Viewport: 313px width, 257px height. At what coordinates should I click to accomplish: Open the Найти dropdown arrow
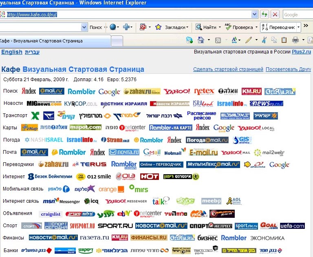click(x=220, y=27)
